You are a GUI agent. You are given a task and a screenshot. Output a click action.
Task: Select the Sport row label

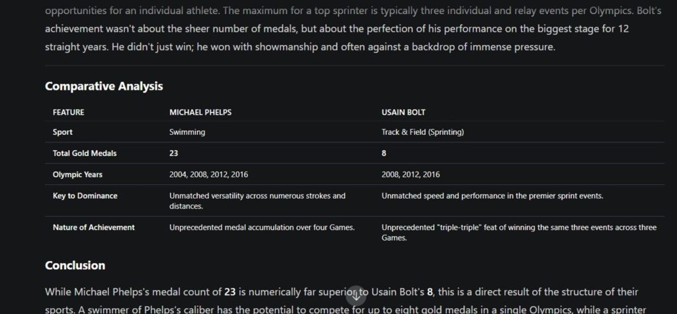(63, 132)
